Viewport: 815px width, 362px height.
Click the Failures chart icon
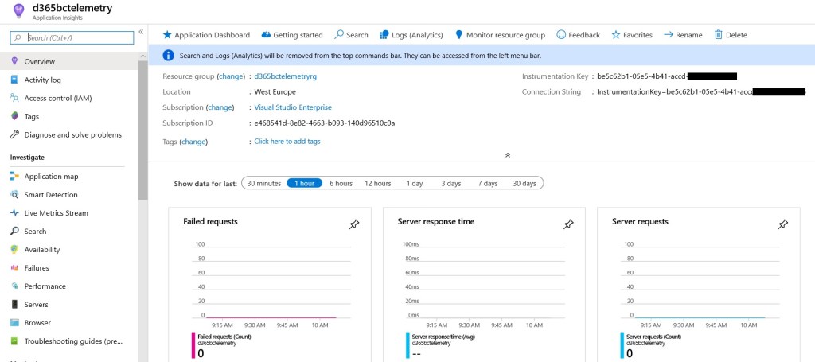point(14,267)
